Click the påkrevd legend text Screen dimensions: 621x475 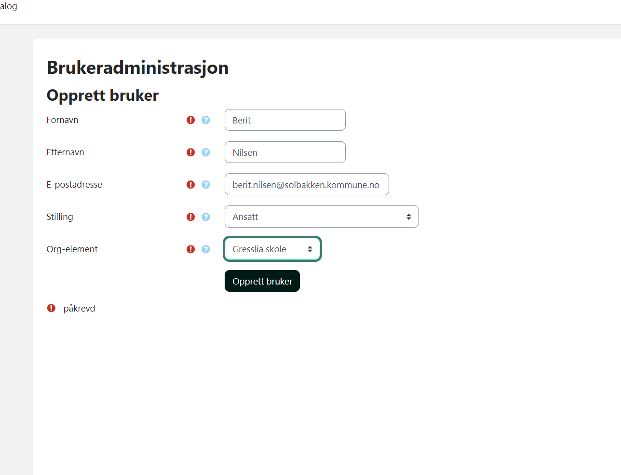pyautogui.click(x=79, y=309)
